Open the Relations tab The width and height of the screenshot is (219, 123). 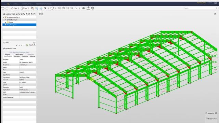pos(8,54)
